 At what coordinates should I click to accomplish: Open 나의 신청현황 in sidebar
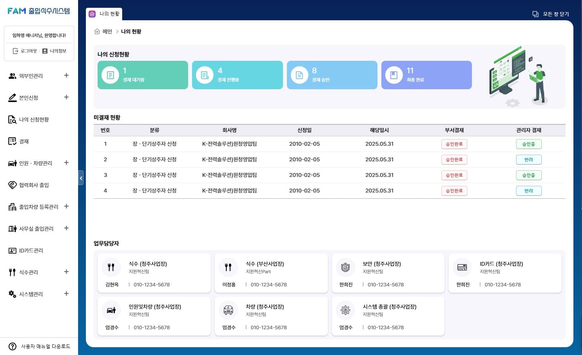pyautogui.click(x=34, y=120)
